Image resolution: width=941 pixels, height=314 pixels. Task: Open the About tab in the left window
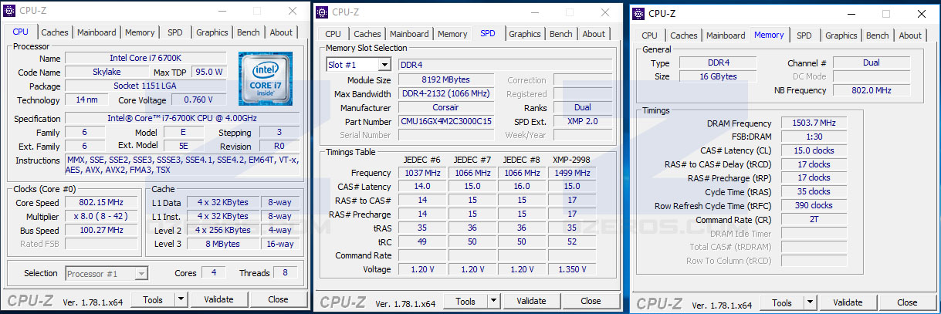pyautogui.click(x=281, y=32)
